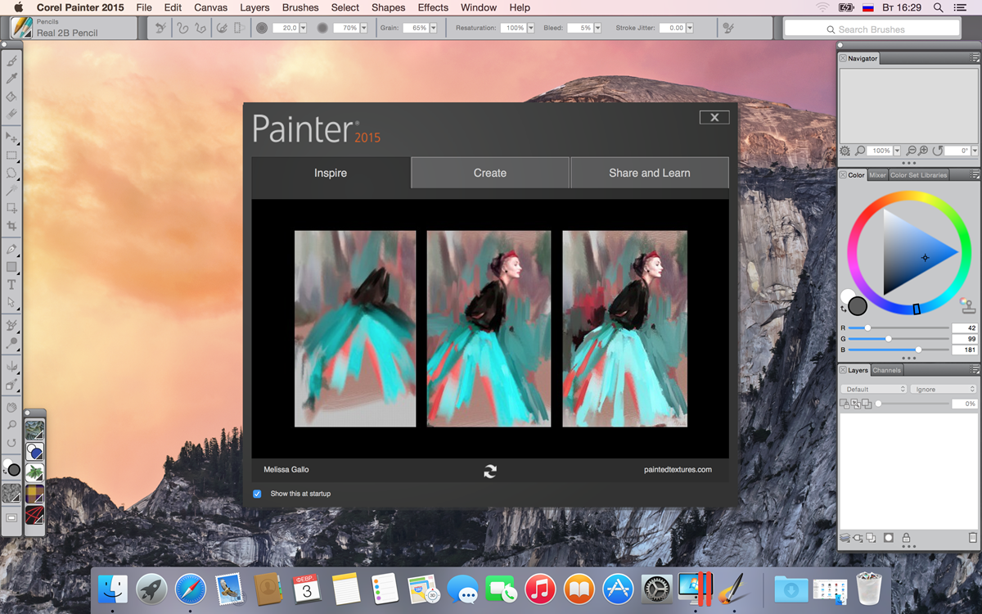982x614 pixels.
Task: Select the Lasso tool
Action: (x=11, y=174)
